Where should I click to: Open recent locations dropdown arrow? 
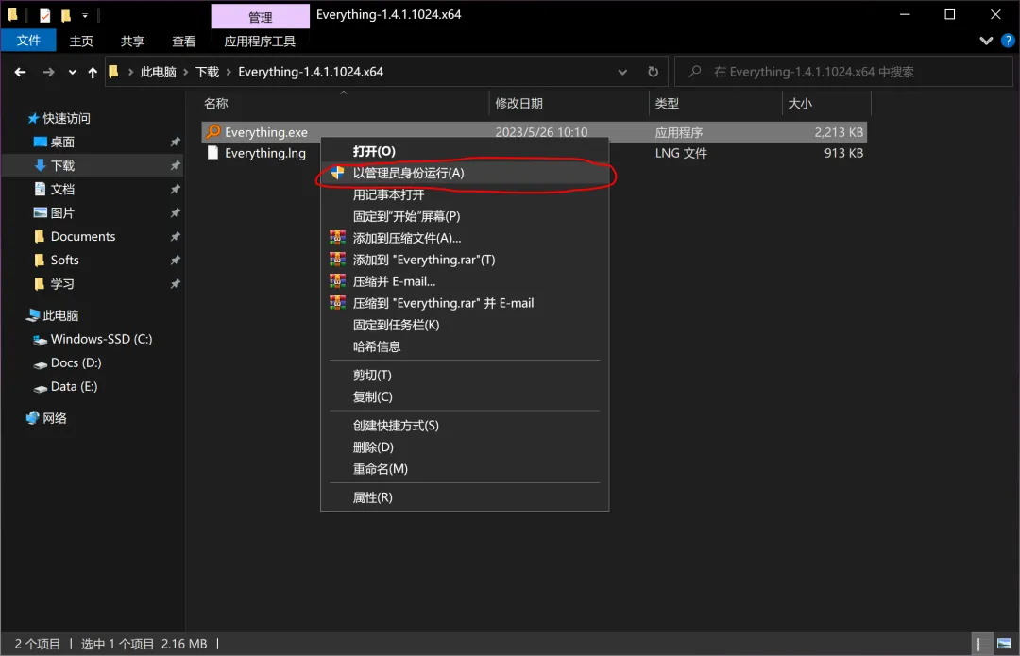coord(72,72)
